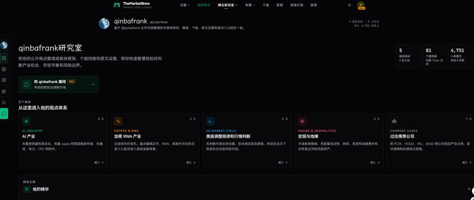The width and height of the screenshot is (474, 200).
Task: Click 进入 on the 过往推荐公司 card
Action: (467, 162)
